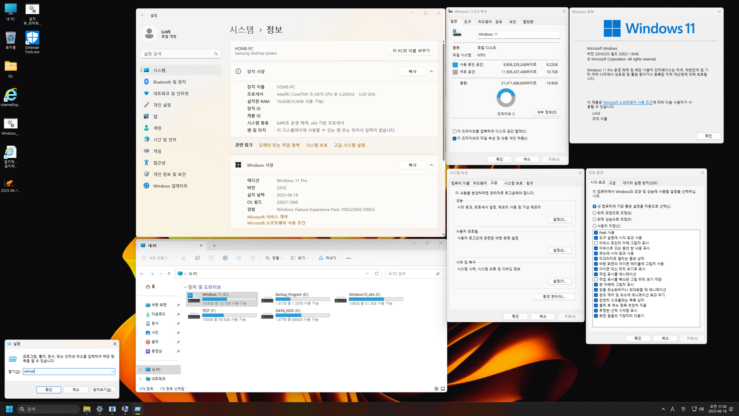Open the 홈 home icon in Explorer sidebar

click(148, 287)
